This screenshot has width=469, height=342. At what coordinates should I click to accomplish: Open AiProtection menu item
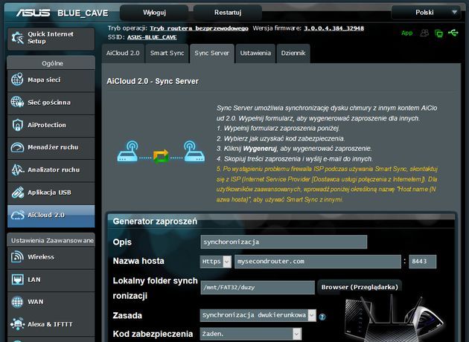pyautogui.click(x=51, y=125)
